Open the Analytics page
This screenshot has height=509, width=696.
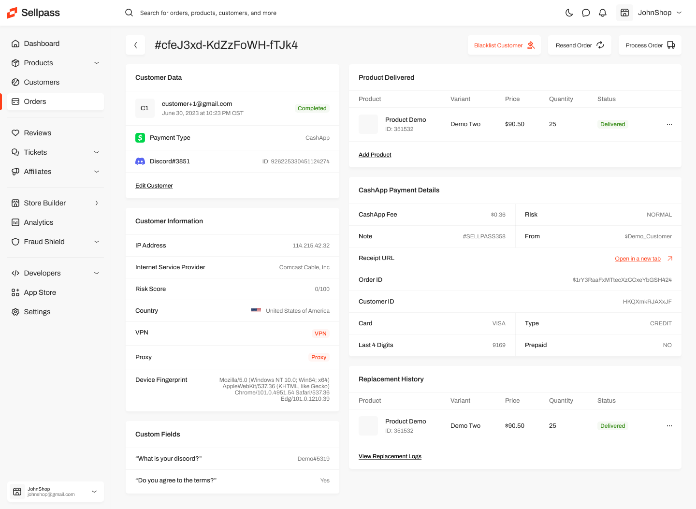pos(38,222)
